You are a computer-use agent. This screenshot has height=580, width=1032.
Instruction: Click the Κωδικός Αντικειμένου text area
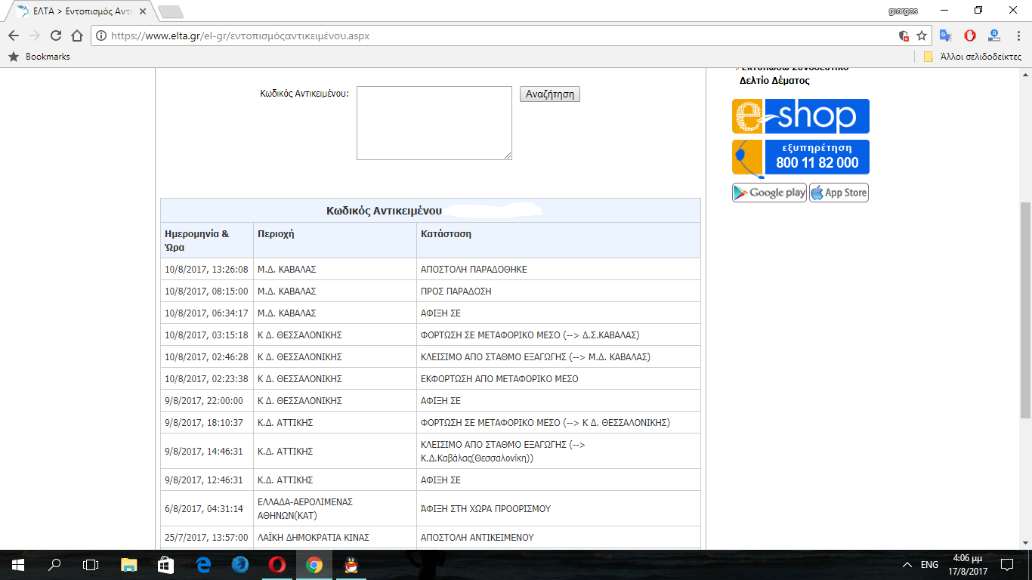point(434,122)
